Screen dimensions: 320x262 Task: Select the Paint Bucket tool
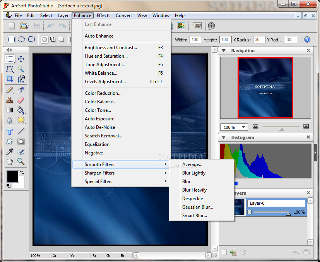[x=21, y=110]
